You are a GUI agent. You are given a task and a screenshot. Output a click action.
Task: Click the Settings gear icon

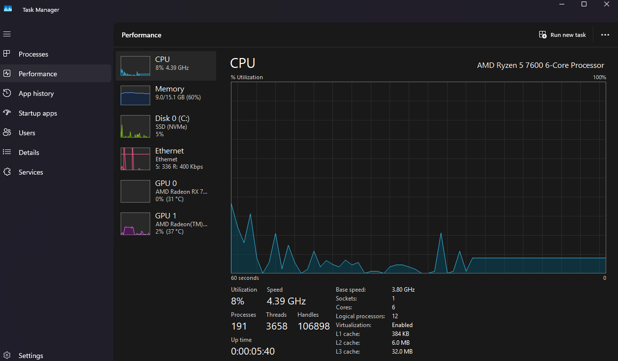pyautogui.click(x=7, y=355)
